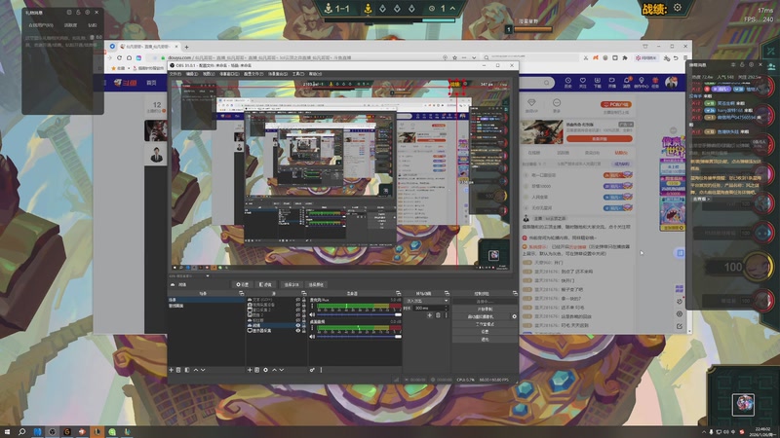This screenshot has height=438, width=780.
Task: Open 下载 download icon in Douyu header
Action: pyautogui.click(x=597, y=83)
